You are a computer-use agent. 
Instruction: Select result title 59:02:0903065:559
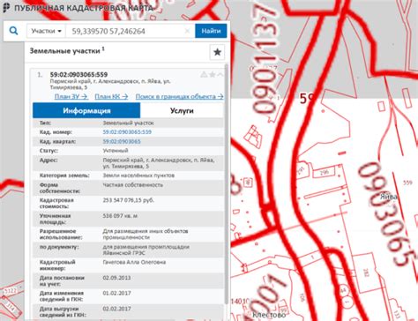tap(78, 74)
